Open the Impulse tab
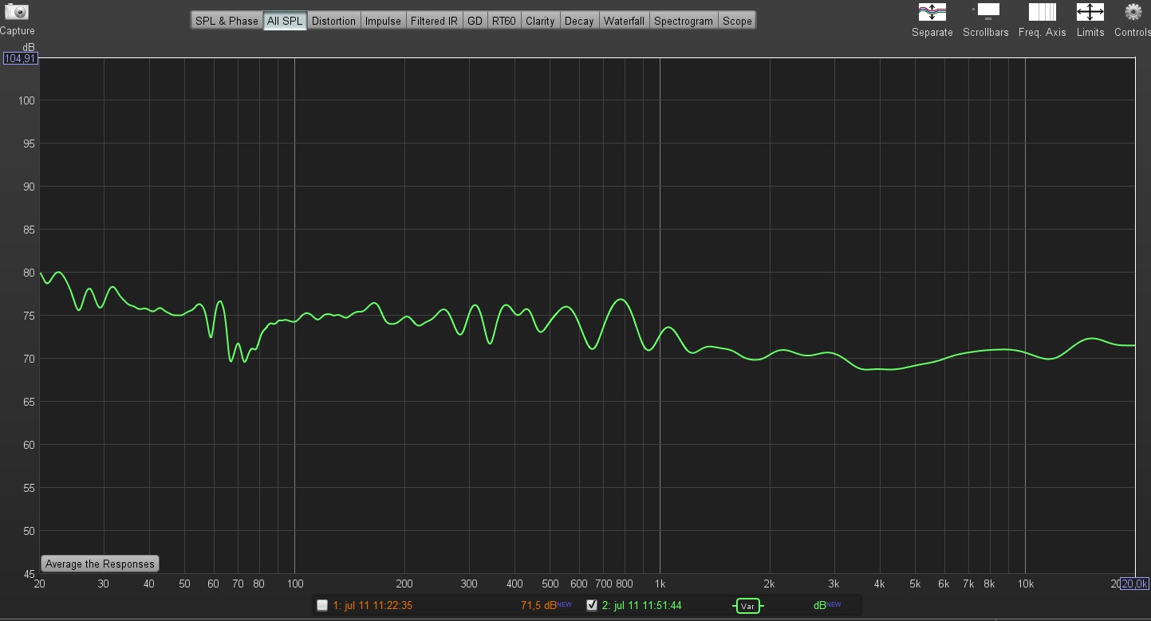 (x=383, y=21)
